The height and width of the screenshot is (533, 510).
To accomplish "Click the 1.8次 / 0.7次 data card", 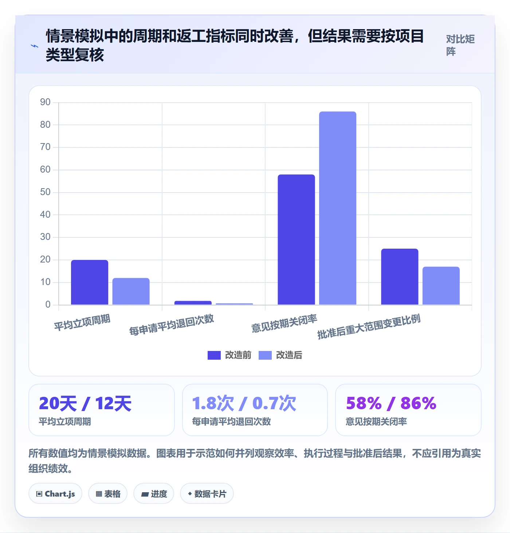I will point(255,410).
